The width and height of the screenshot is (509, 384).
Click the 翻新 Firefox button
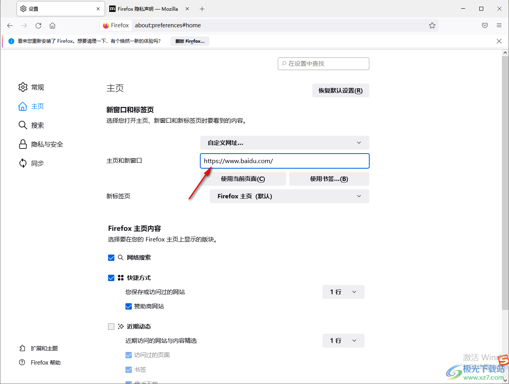[190, 41]
